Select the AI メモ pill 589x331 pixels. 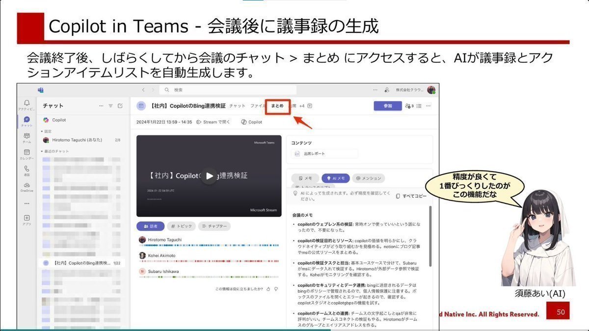tap(336, 178)
